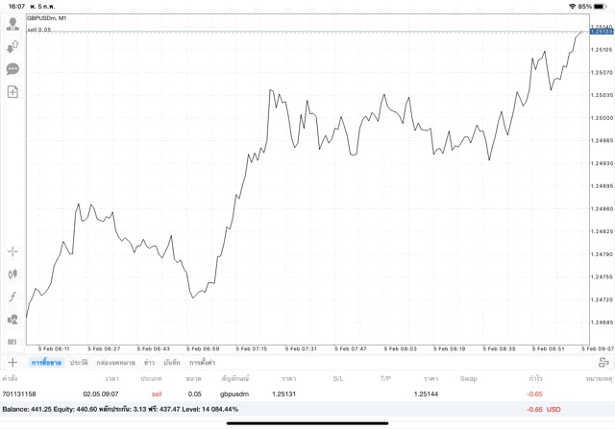Click the plus button beside bottom tabs
The height and width of the screenshot is (429, 615).
(x=12, y=363)
